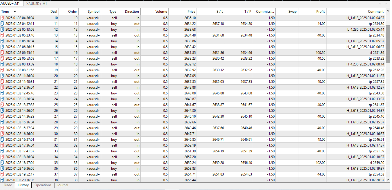
Task: Select comment 'sl 2659.20'
Action: pyautogui.click(x=377, y=163)
